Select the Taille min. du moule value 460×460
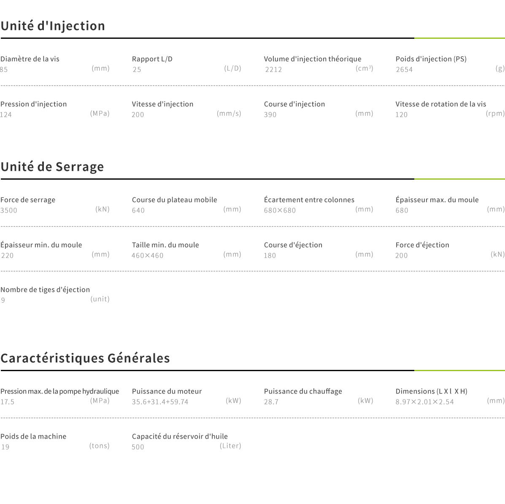The width and height of the screenshot is (505, 504). (x=147, y=256)
